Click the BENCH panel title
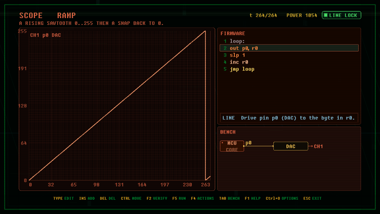Image resolution: width=380 pixels, height=214 pixels. 228,132
